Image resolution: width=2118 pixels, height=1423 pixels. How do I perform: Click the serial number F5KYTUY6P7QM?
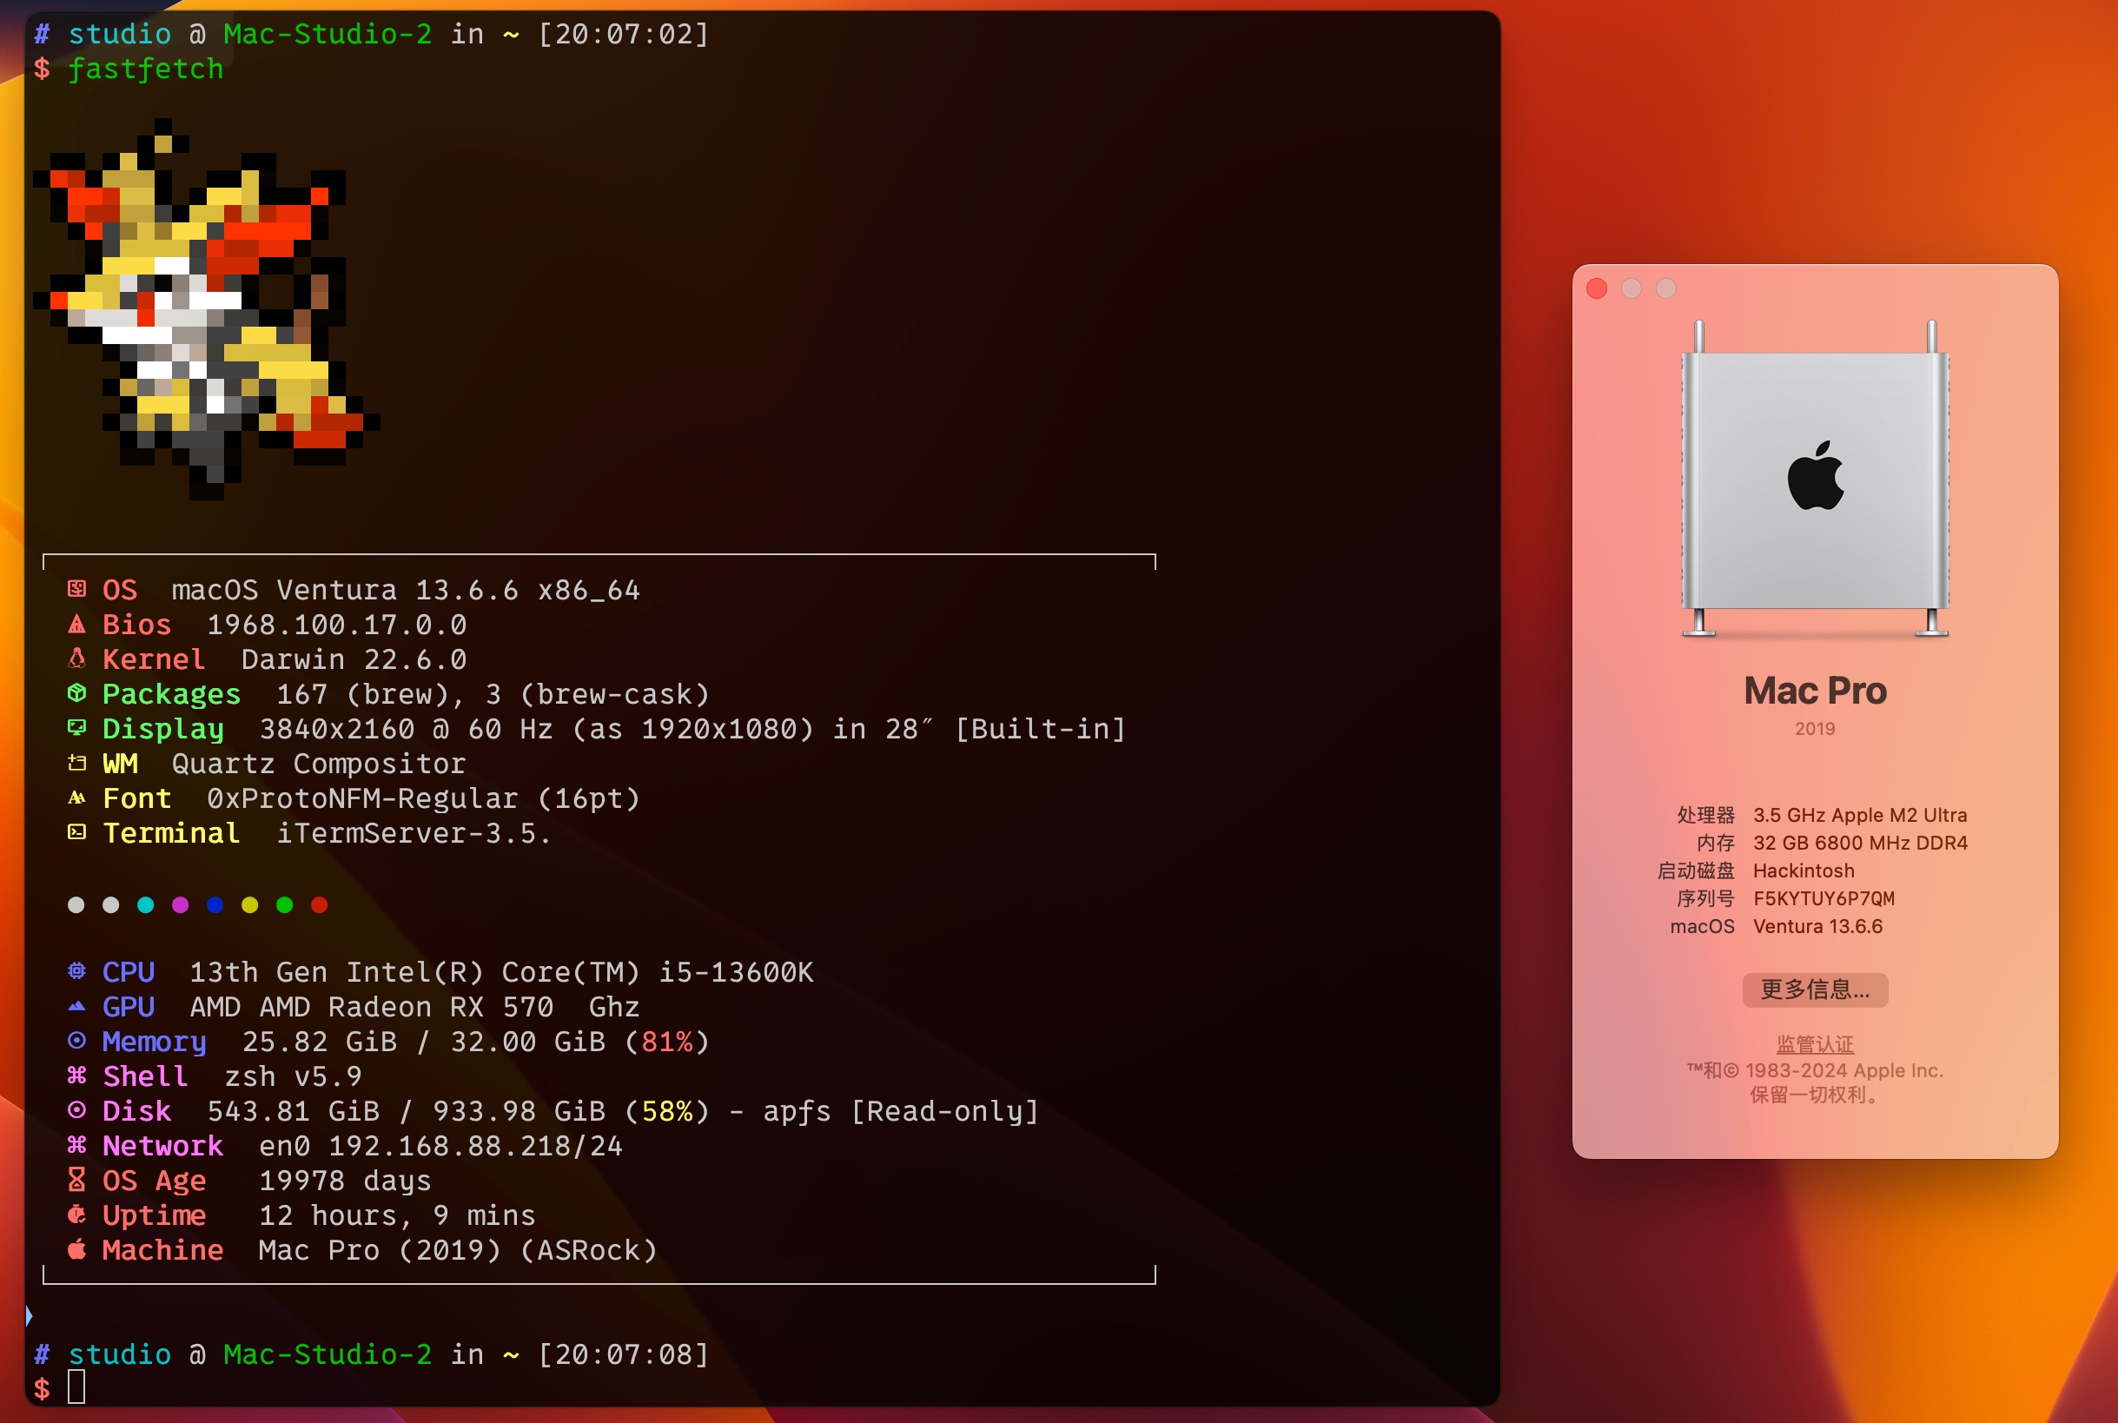pyautogui.click(x=1824, y=898)
